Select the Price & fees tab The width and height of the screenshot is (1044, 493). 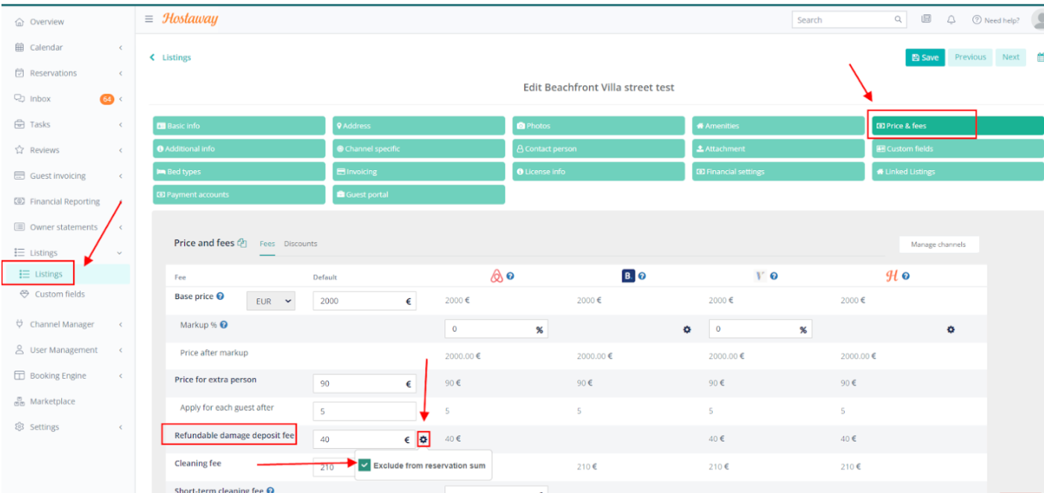click(x=958, y=126)
